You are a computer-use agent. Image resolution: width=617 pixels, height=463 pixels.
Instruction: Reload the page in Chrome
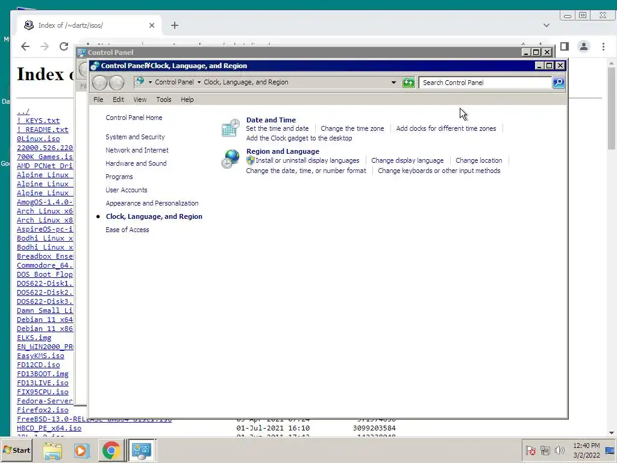point(64,46)
